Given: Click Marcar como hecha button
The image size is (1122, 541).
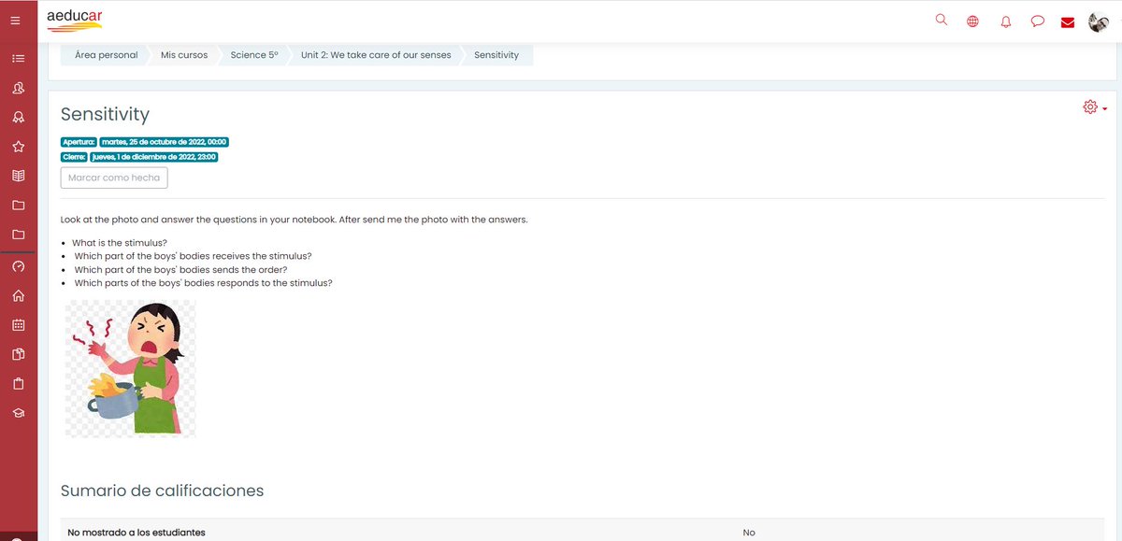Looking at the screenshot, I should 114,178.
